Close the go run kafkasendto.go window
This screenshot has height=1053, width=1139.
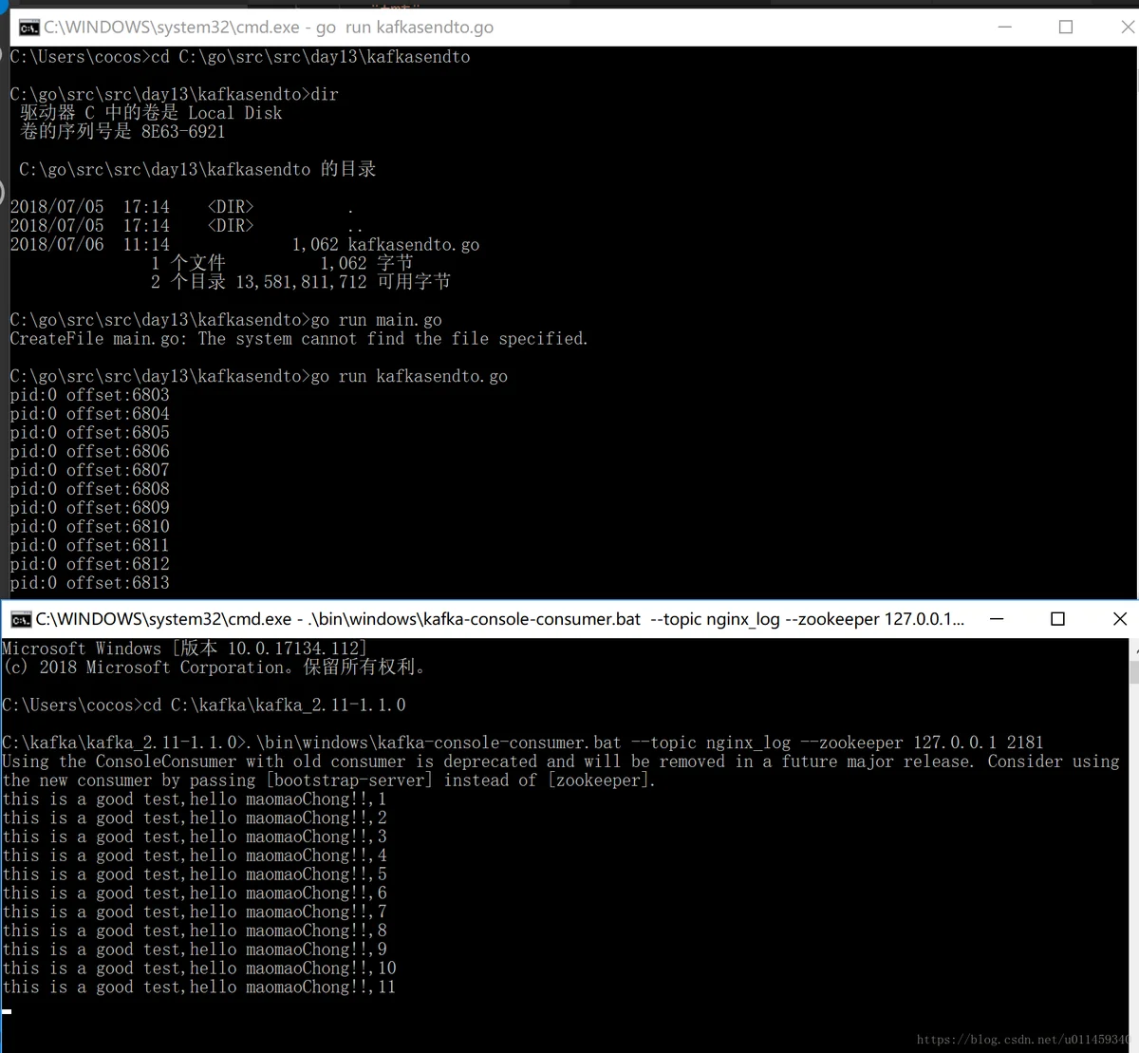(x=1126, y=27)
